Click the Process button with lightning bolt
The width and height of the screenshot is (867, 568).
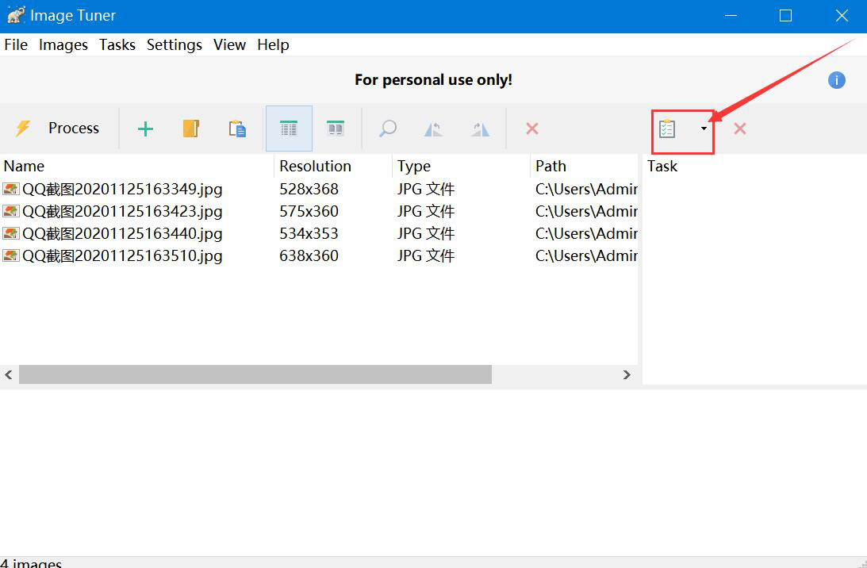(x=58, y=129)
